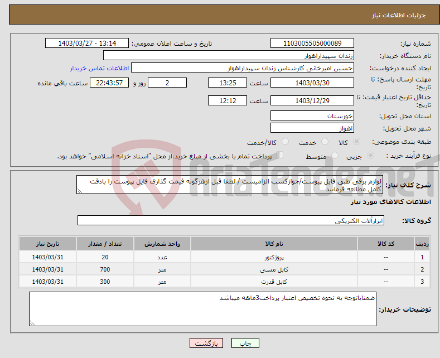Click the delivery province field خوزستان

click(x=312, y=115)
